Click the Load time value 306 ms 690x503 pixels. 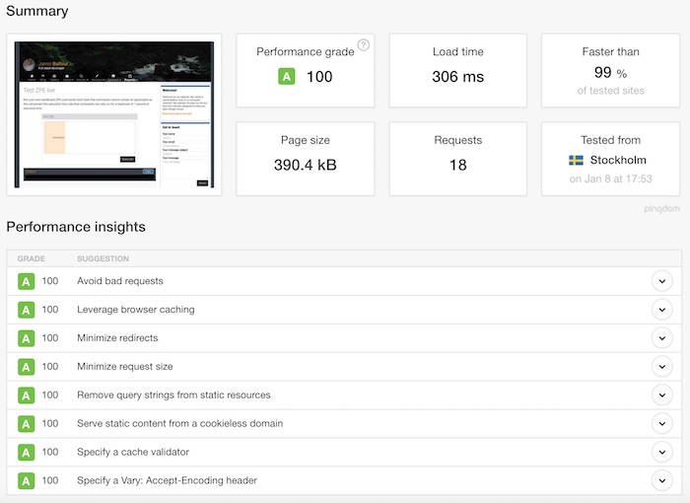point(457,77)
